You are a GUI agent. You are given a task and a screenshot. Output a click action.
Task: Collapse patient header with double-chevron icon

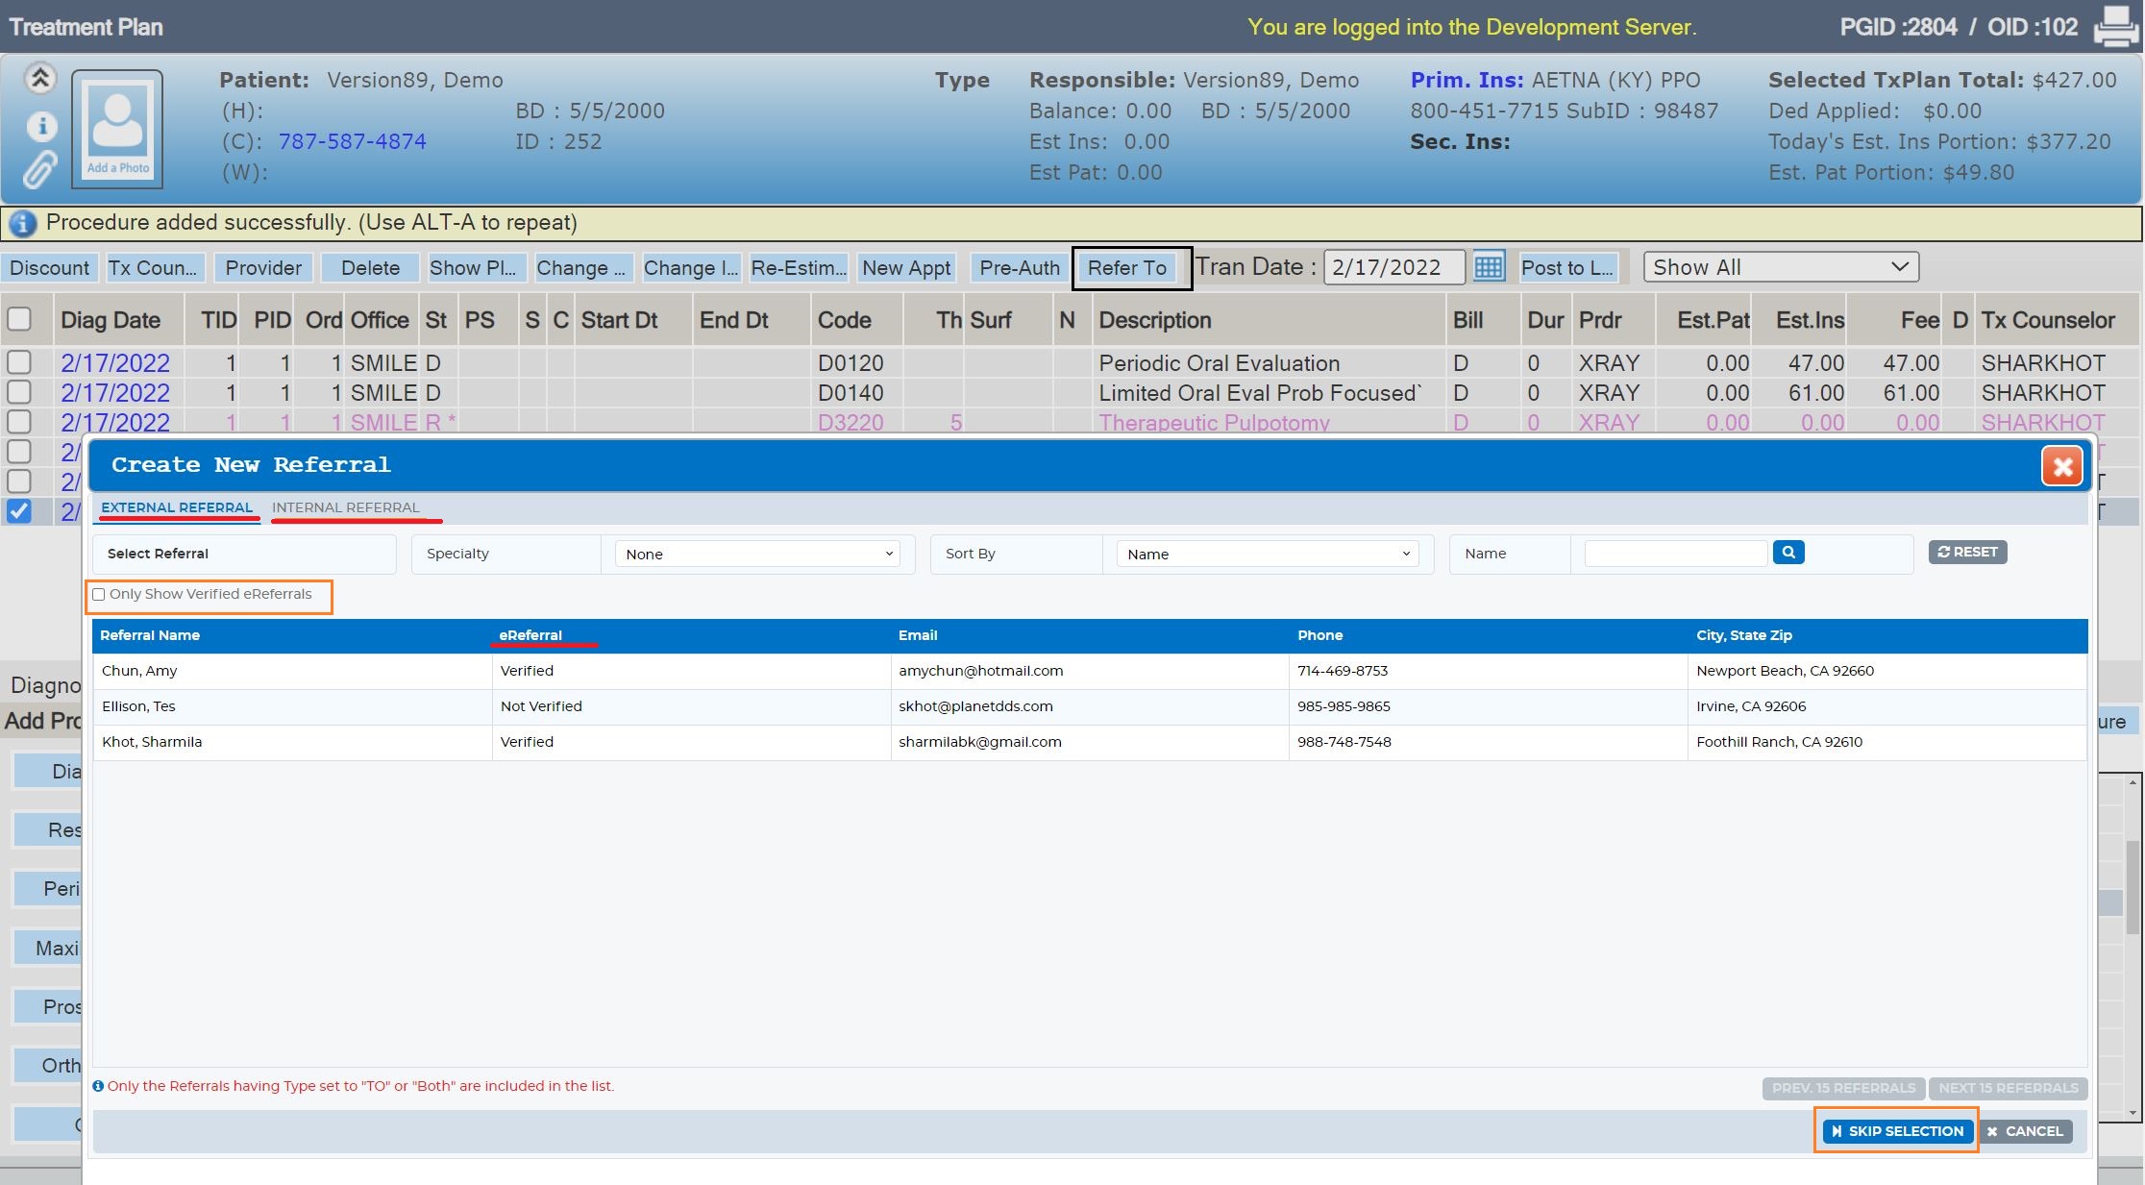tap(40, 78)
